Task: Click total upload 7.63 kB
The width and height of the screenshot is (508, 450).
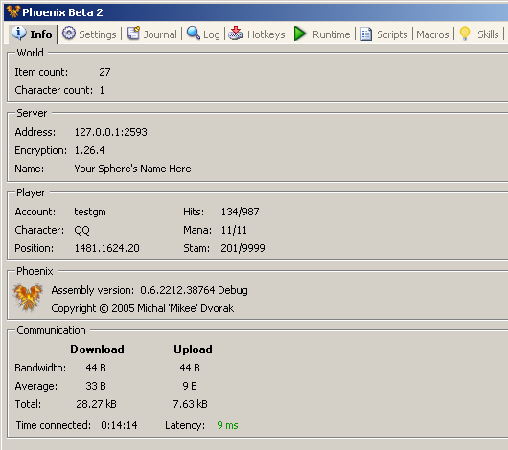Action: coord(190,404)
